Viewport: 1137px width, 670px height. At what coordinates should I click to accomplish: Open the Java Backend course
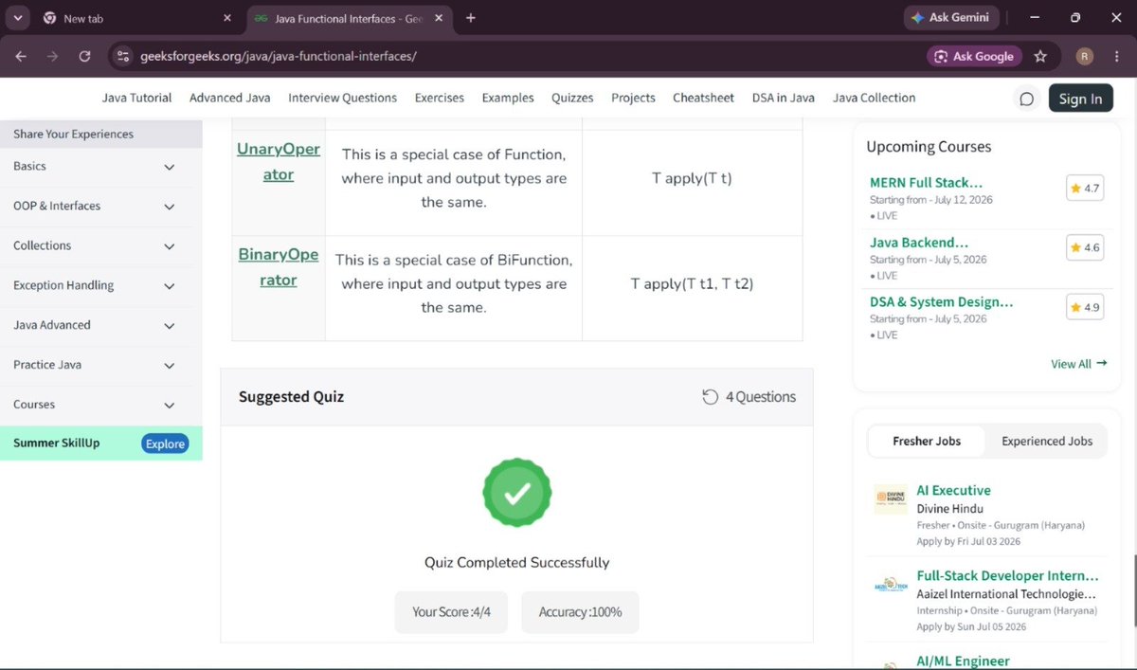pyautogui.click(x=919, y=243)
